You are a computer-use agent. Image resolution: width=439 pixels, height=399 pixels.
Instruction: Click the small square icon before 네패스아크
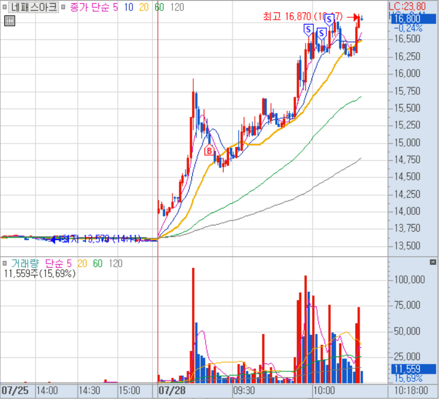4,7
